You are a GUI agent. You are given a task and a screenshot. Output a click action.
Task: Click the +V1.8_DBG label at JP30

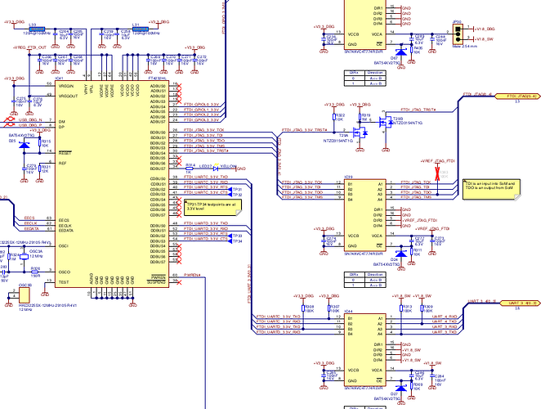click(485, 29)
